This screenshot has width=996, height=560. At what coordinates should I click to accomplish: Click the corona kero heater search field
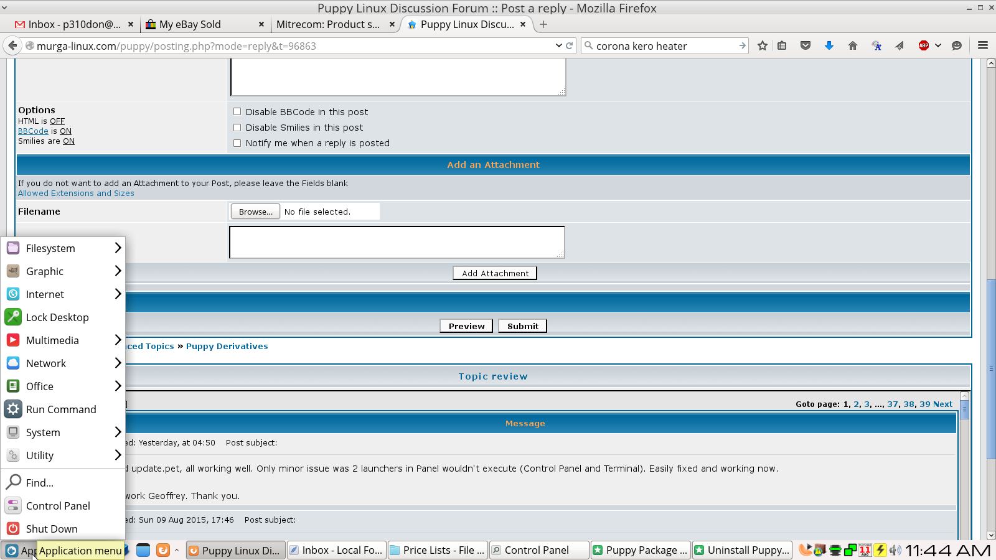[x=665, y=45]
